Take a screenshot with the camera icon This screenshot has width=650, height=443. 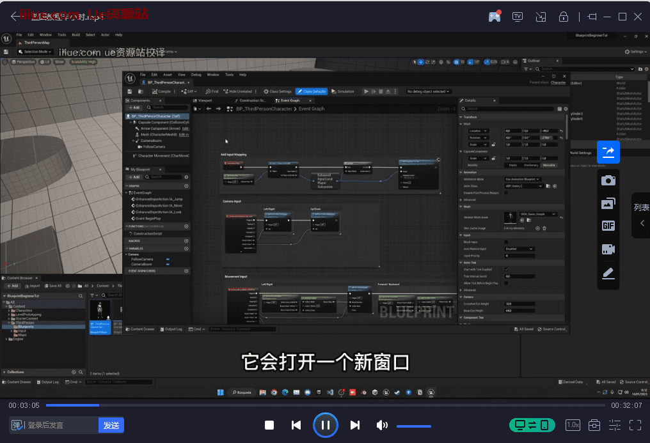(x=608, y=180)
